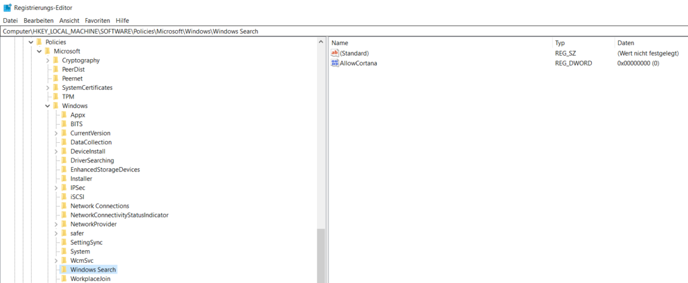This screenshot has width=688, height=283.
Task: Expand the DeviceInstall key
Action: tap(56, 152)
